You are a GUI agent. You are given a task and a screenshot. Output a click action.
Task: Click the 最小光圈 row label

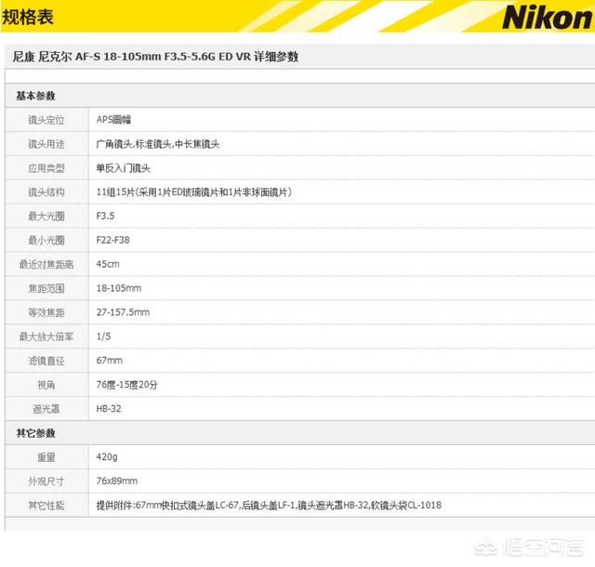click(46, 240)
